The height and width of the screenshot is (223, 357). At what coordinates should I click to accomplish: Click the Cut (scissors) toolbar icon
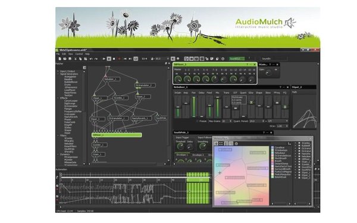pos(76,59)
